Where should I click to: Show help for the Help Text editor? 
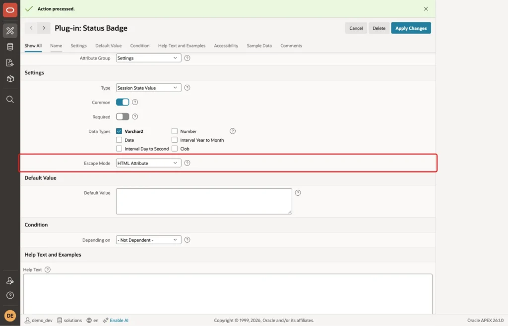point(48,270)
